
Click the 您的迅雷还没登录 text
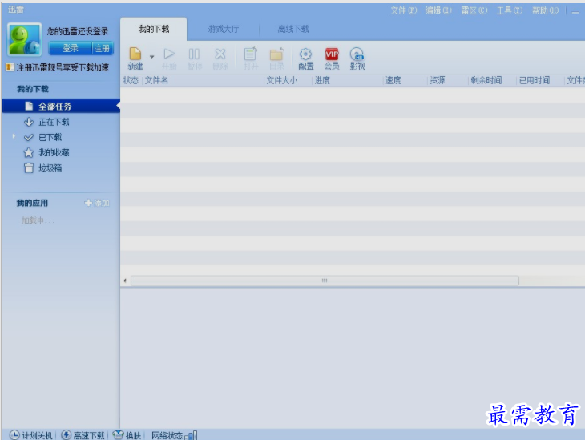click(x=78, y=32)
